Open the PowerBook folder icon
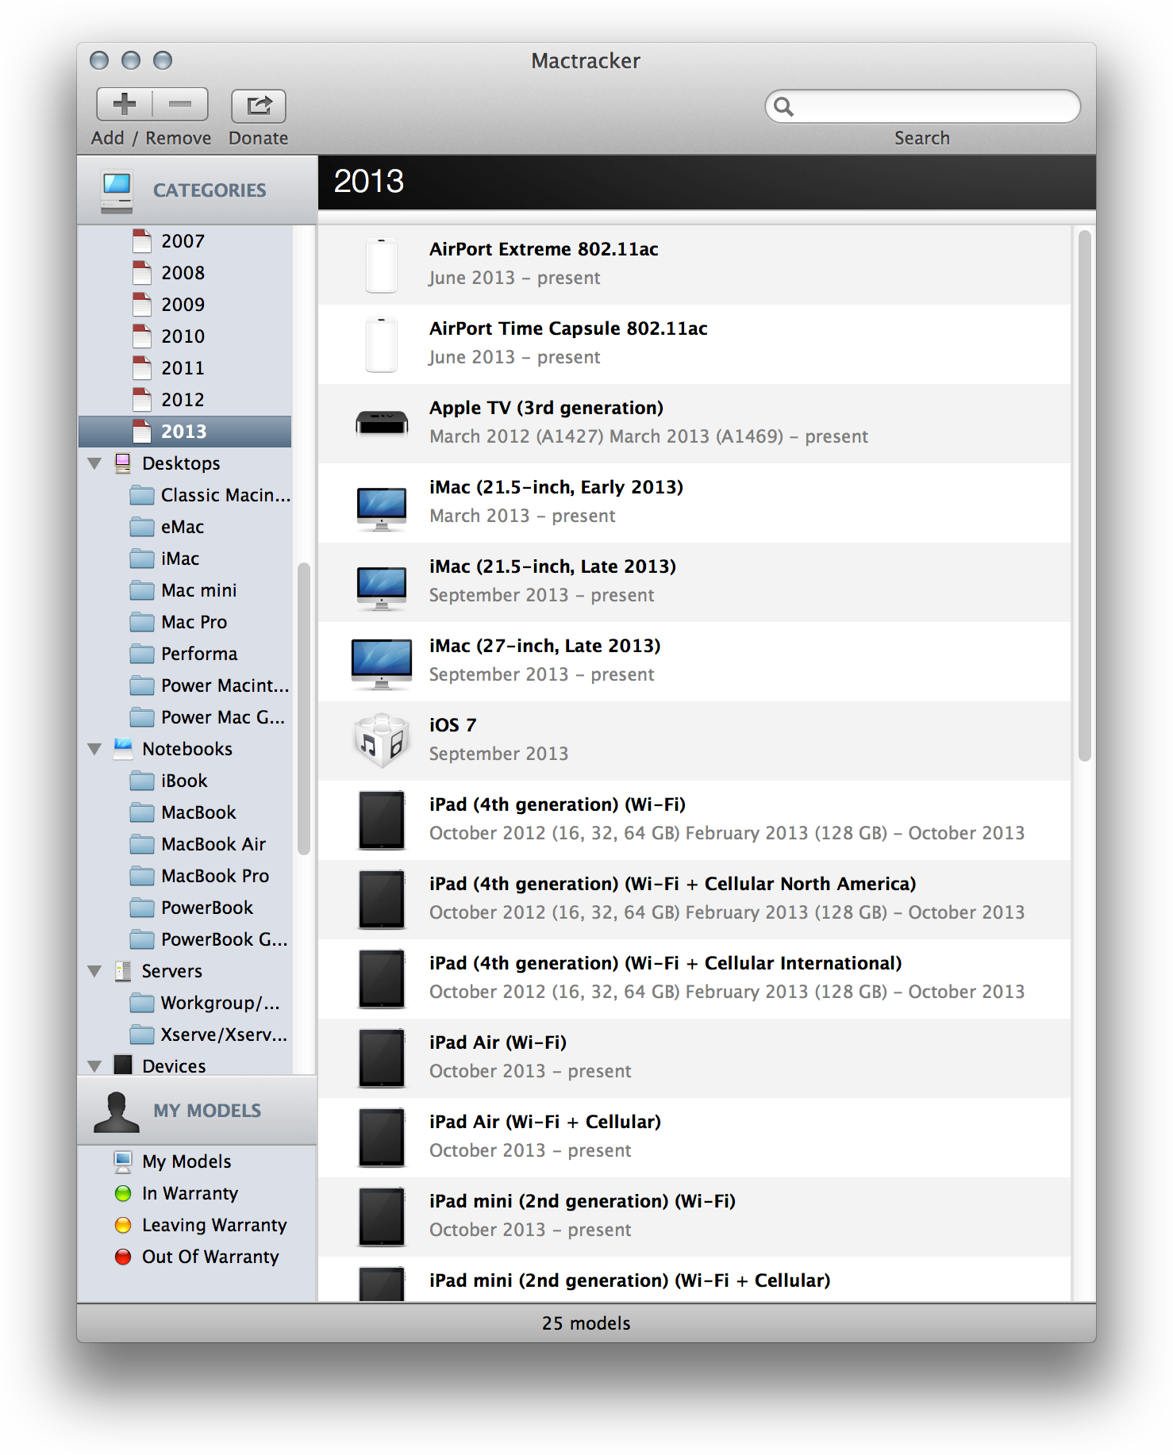Image resolution: width=1173 pixels, height=1455 pixels. coord(142,908)
